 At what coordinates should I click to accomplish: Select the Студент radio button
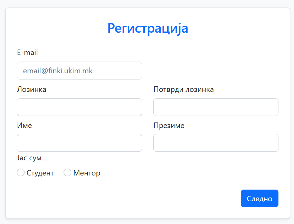(21, 173)
